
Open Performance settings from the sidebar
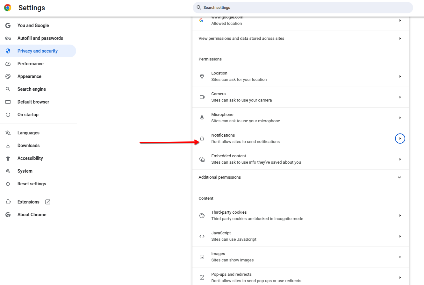click(x=31, y=64)
